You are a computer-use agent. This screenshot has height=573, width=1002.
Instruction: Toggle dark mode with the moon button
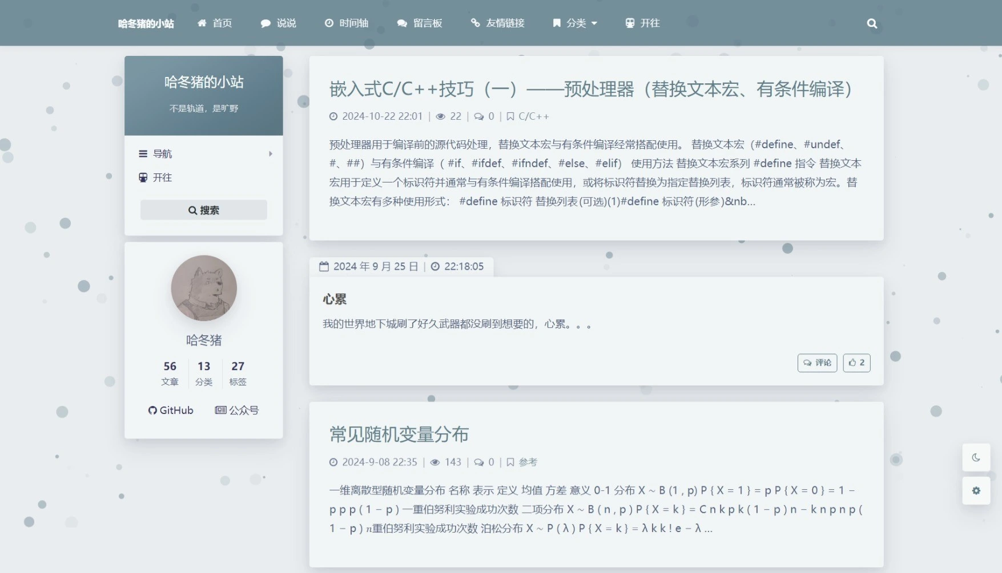(x=976, y=457)
